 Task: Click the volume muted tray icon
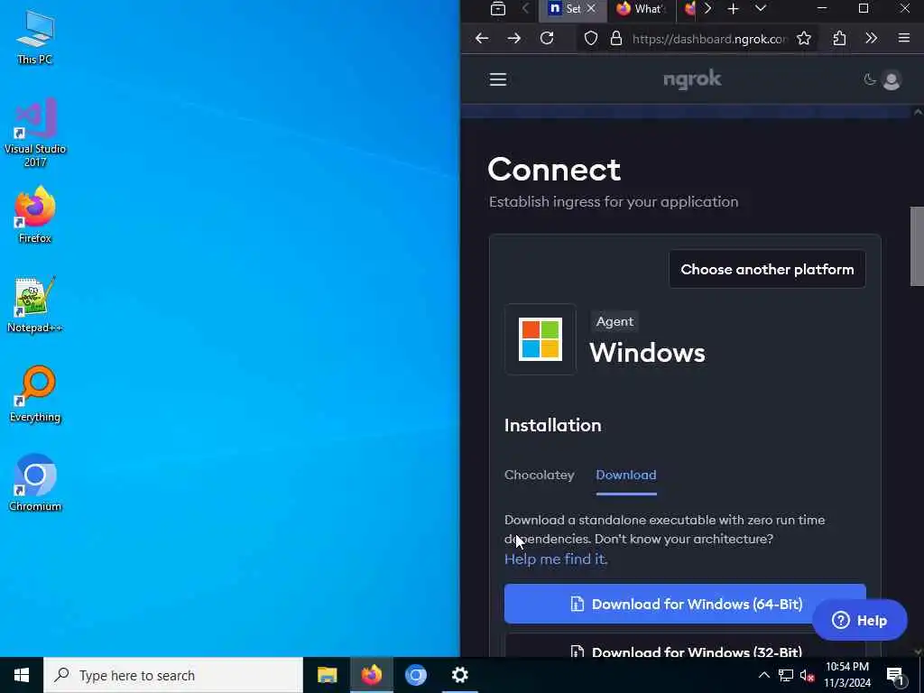pyautogui.click(x=808, y=675)
